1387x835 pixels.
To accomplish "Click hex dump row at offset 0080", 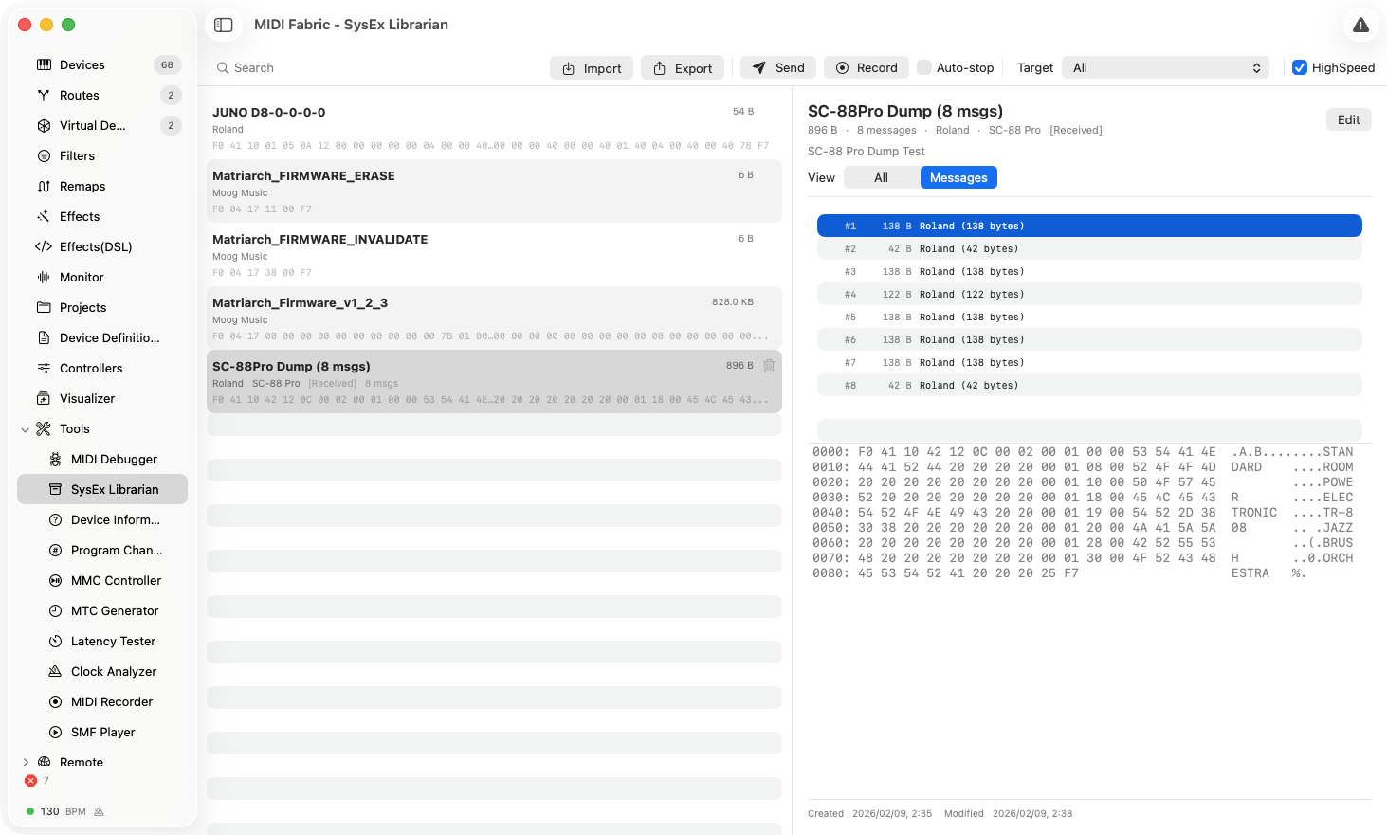I will pyautogui.click(x=1059, y=573).
